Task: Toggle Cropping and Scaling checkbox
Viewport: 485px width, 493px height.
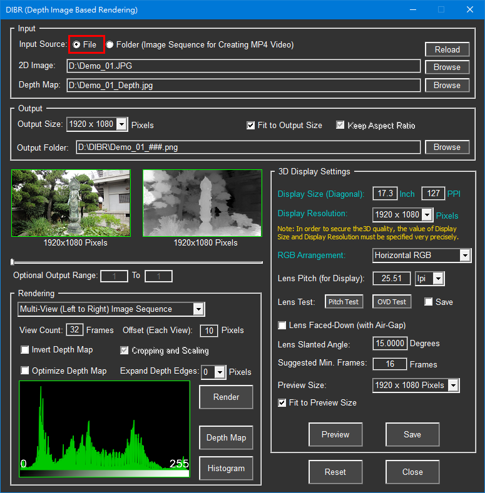Action: 125,351
